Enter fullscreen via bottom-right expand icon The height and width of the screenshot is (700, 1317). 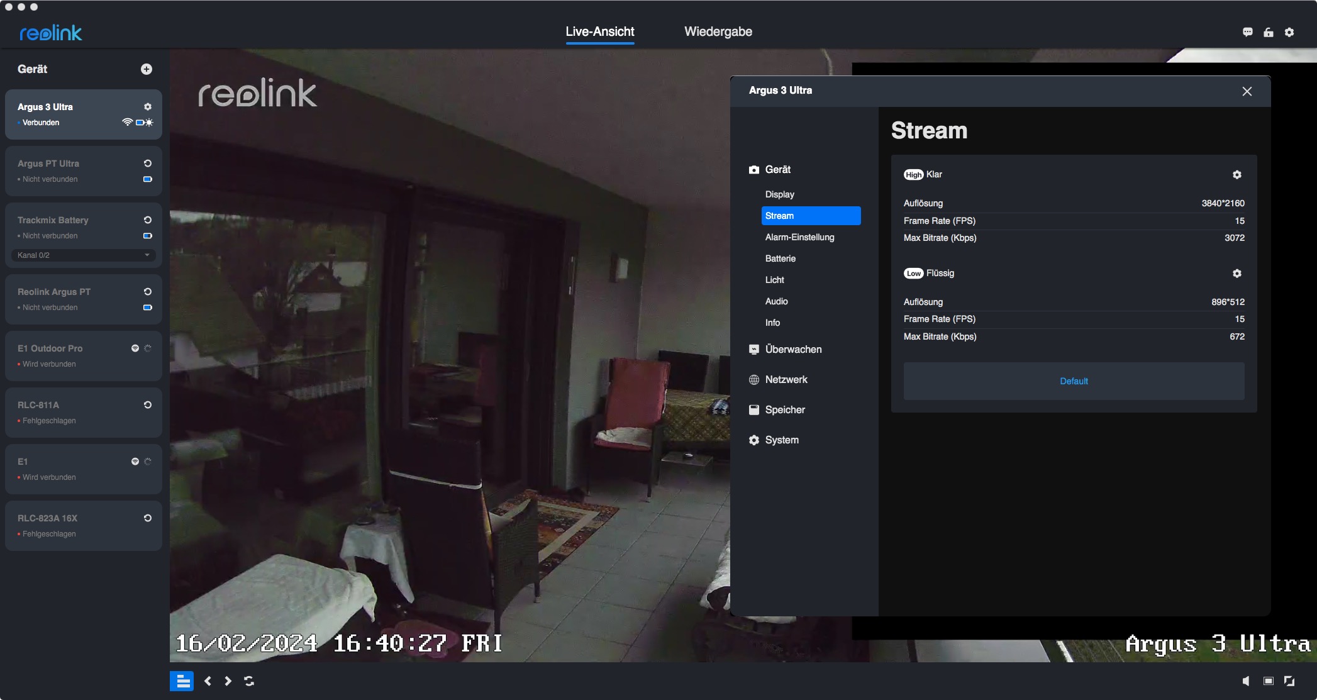pyautogui.click(x=1289, y=681)
